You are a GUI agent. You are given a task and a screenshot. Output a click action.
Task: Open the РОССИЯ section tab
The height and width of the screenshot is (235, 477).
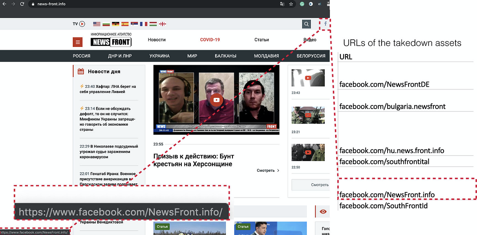[81, 56]
